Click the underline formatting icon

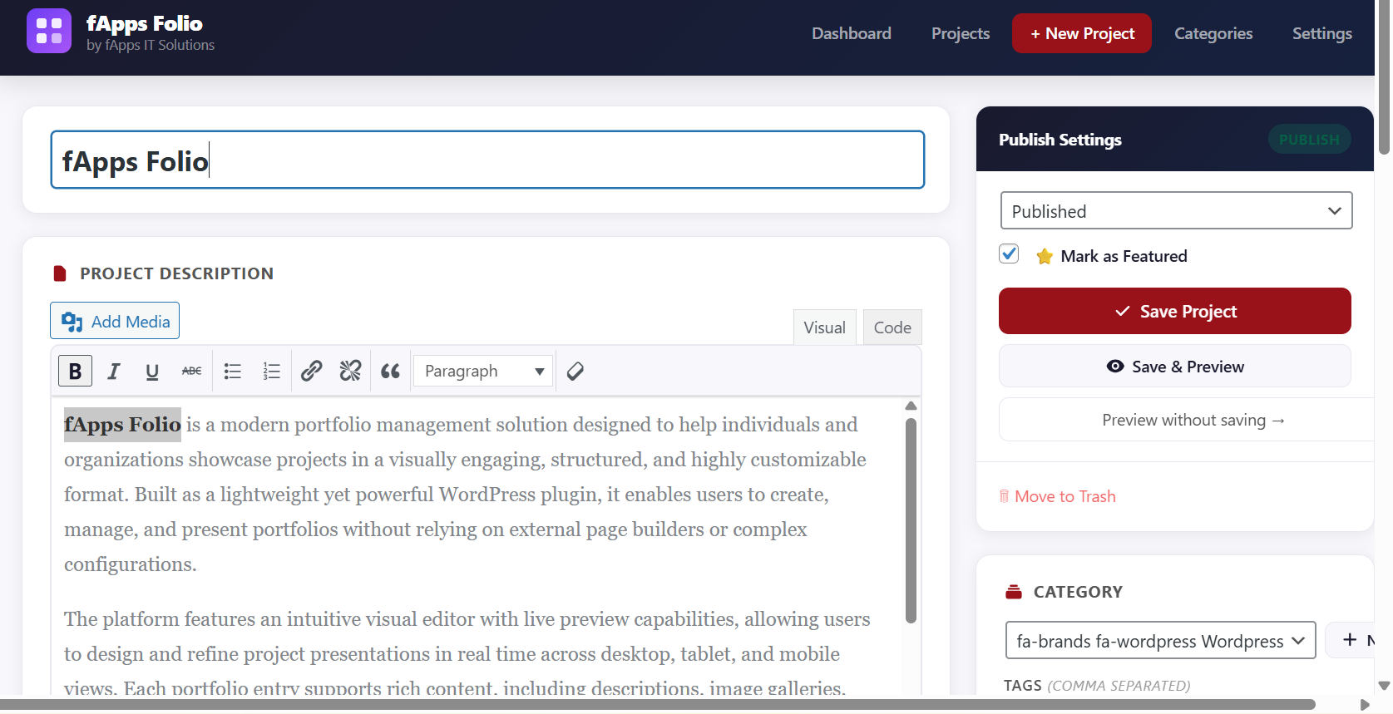pyautogui.click(x=152, y=371)
